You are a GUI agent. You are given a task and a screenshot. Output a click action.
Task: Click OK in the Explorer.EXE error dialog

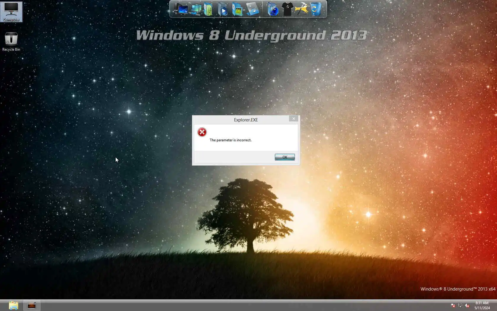click(x=285, y=157)
